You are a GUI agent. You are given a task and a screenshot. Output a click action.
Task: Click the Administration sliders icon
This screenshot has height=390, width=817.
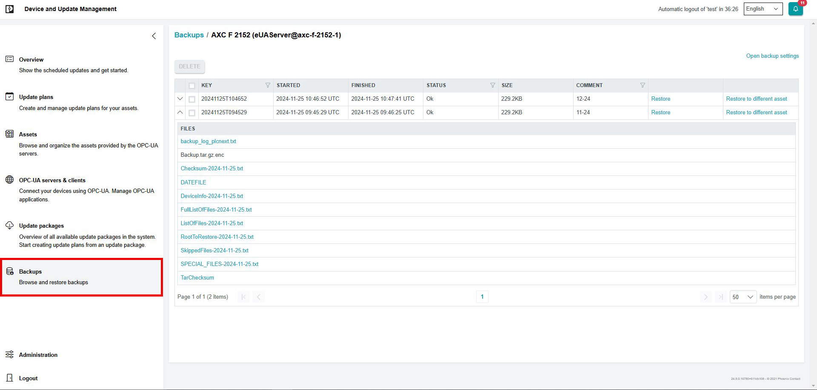pyautogui.click(x=9, y=354)
